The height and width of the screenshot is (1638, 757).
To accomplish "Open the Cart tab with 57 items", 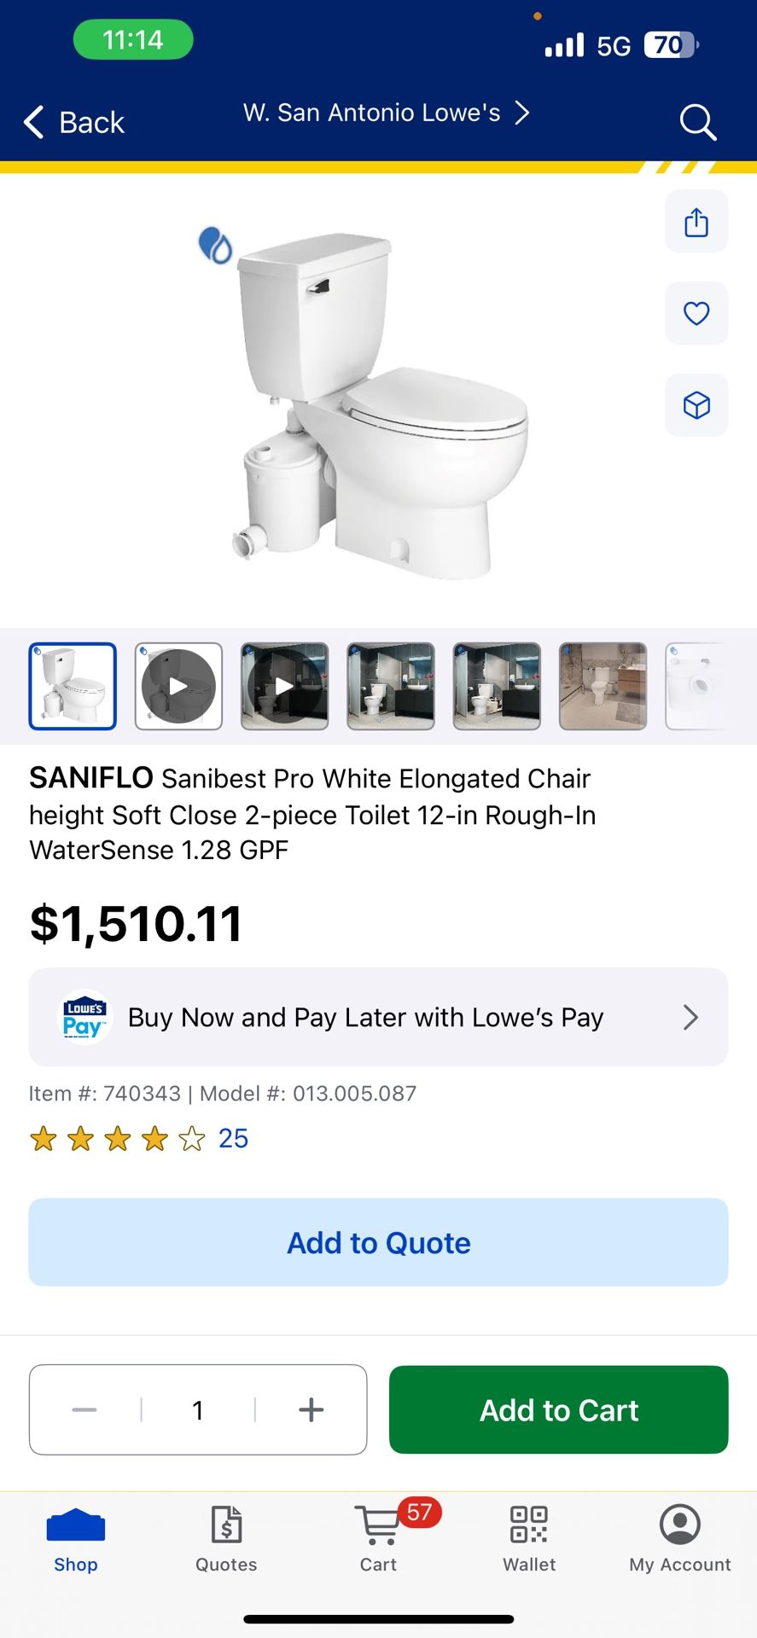I will [x=378, y=1538].
